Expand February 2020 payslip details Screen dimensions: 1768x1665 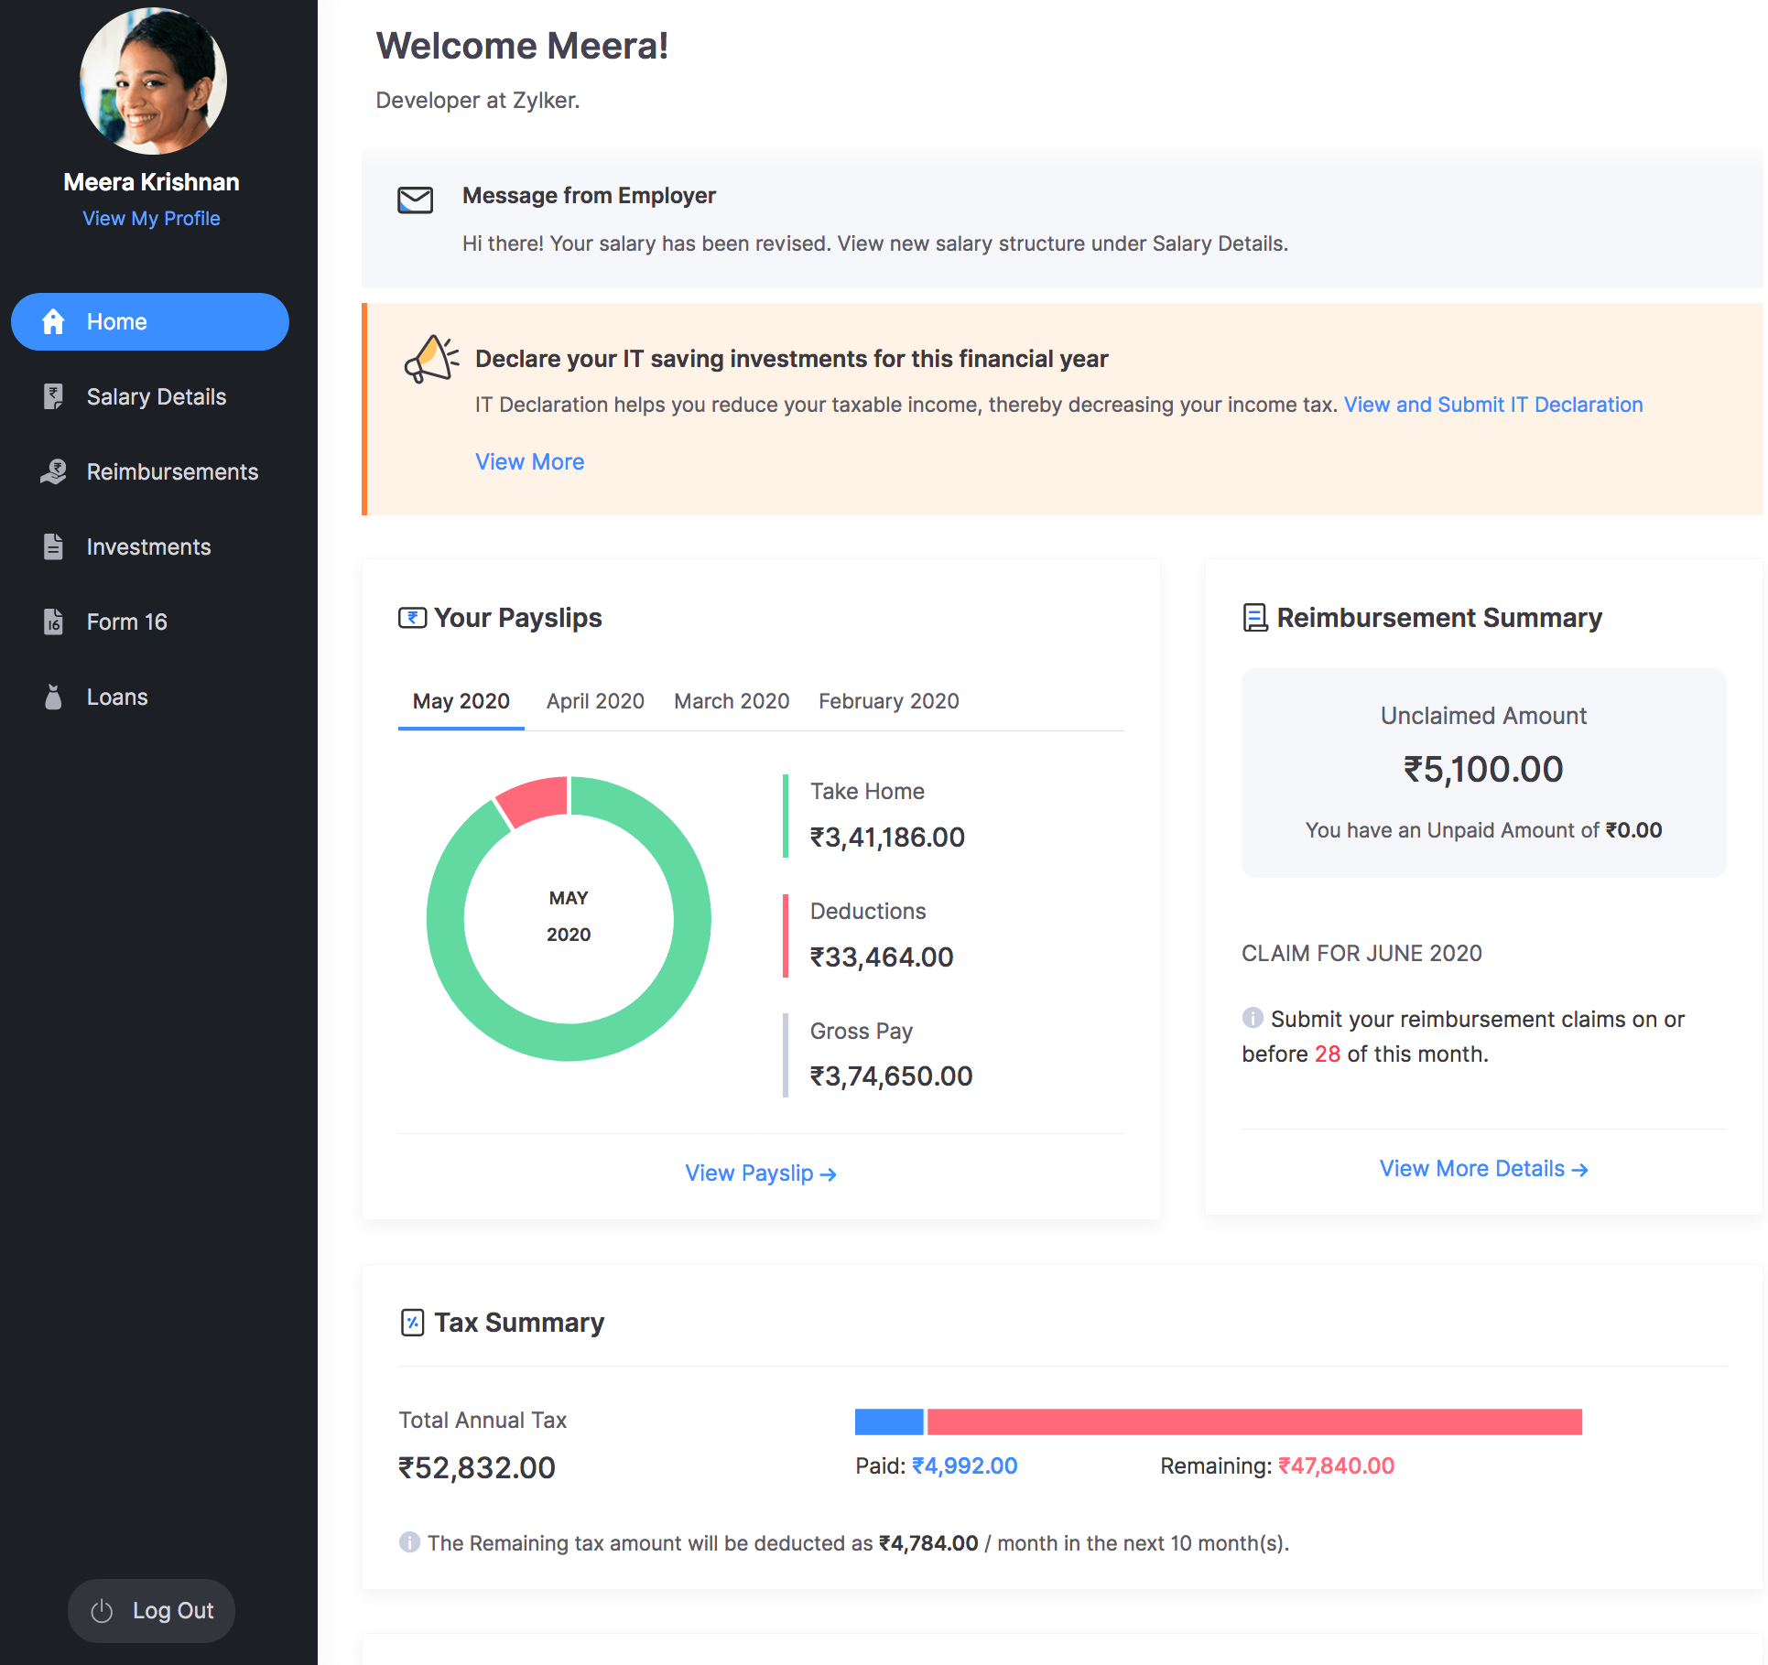pyautogui.click(x=889, y=701)
